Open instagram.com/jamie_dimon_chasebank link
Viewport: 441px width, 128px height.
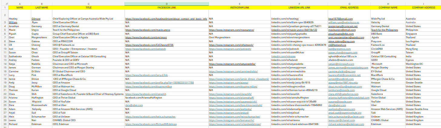coord(239,79)
